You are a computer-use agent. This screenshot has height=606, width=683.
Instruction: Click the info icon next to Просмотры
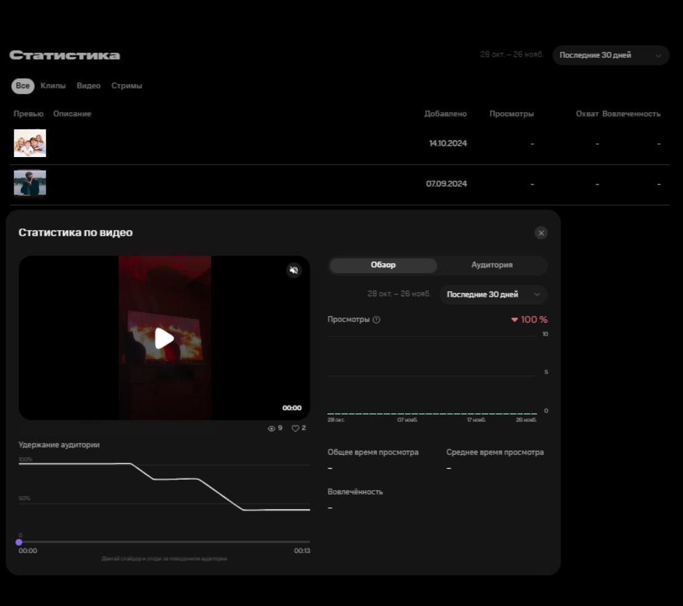point(377,320)
